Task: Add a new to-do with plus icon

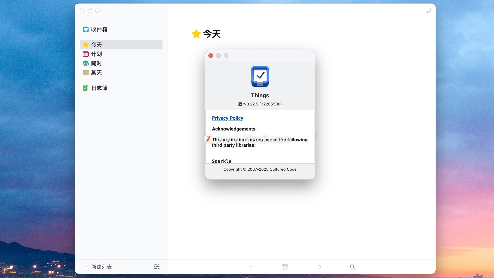Action: pos(251,267)
